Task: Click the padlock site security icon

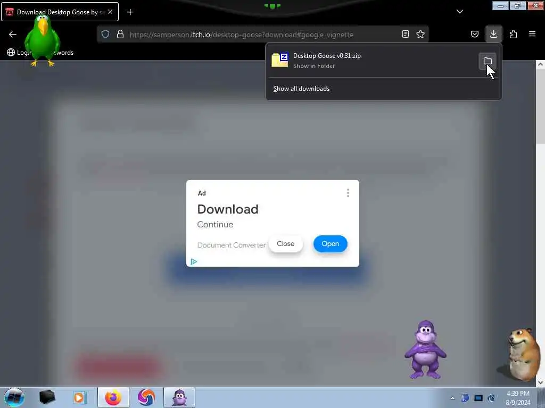Action: (120, 34)
